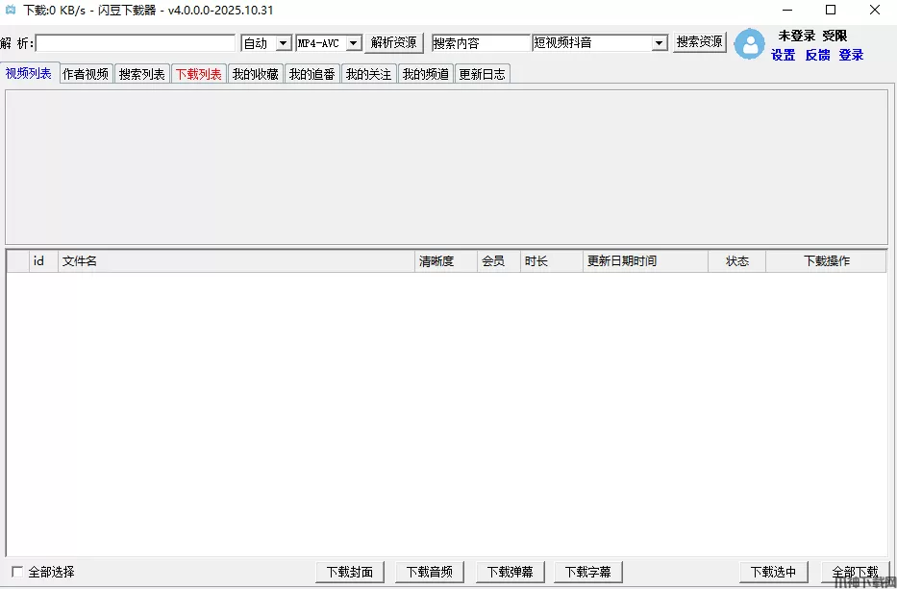Click the 下载选中 button
Screen dimensions: 897x589
[x=773, y=572]
